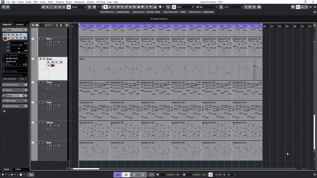Click the Record transport button
Image resolution: width=317 pixels, height=178 pixels.
(143, 175)
